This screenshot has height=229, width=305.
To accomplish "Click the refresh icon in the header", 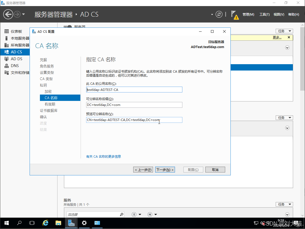I will pos(219,14).
